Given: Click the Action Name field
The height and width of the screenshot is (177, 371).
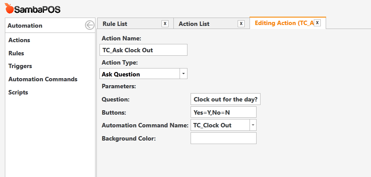Looking at the screenshot, I should [x=143, y=50].
